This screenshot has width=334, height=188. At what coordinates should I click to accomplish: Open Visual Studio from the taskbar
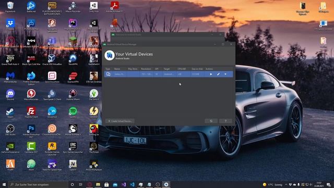pyautogui.click(x=124, y=184)
